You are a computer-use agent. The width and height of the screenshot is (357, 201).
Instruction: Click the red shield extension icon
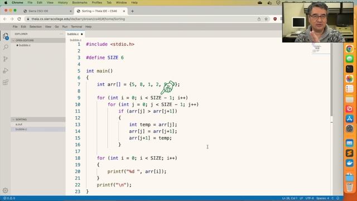[275, 19]
